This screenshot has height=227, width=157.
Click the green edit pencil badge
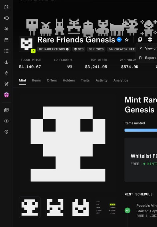[x=33, y=51]
